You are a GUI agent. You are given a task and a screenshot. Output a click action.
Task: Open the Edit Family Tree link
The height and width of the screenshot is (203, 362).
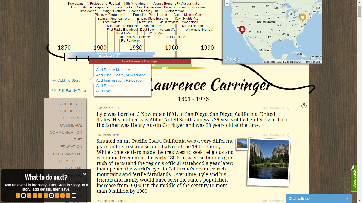click(72, 91)
